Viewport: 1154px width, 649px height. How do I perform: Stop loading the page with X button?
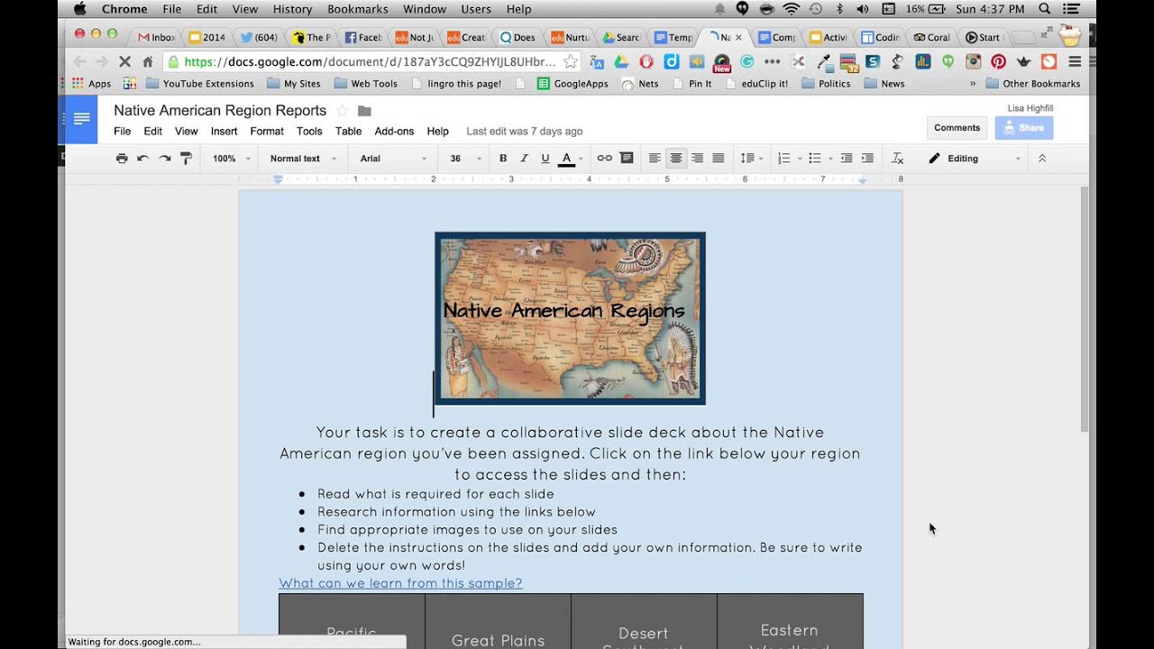coord(124,62)
